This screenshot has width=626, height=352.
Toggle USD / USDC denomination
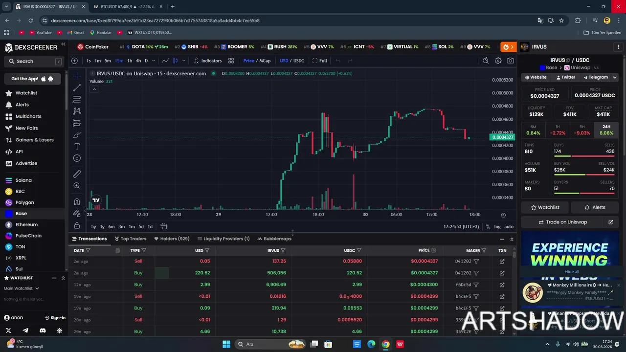coord(292,61)
